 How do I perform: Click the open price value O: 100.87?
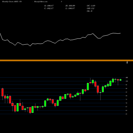(49, 6)
